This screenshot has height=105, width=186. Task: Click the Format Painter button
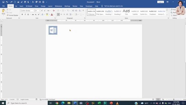12,15
